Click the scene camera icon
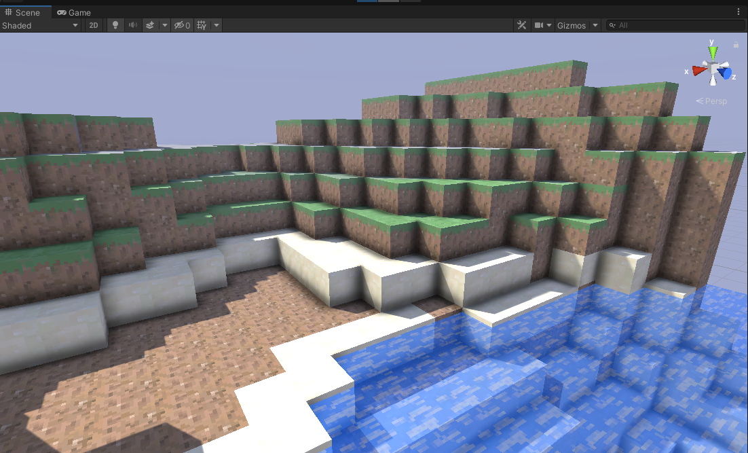748x453 pixels. tap(538, 25)
